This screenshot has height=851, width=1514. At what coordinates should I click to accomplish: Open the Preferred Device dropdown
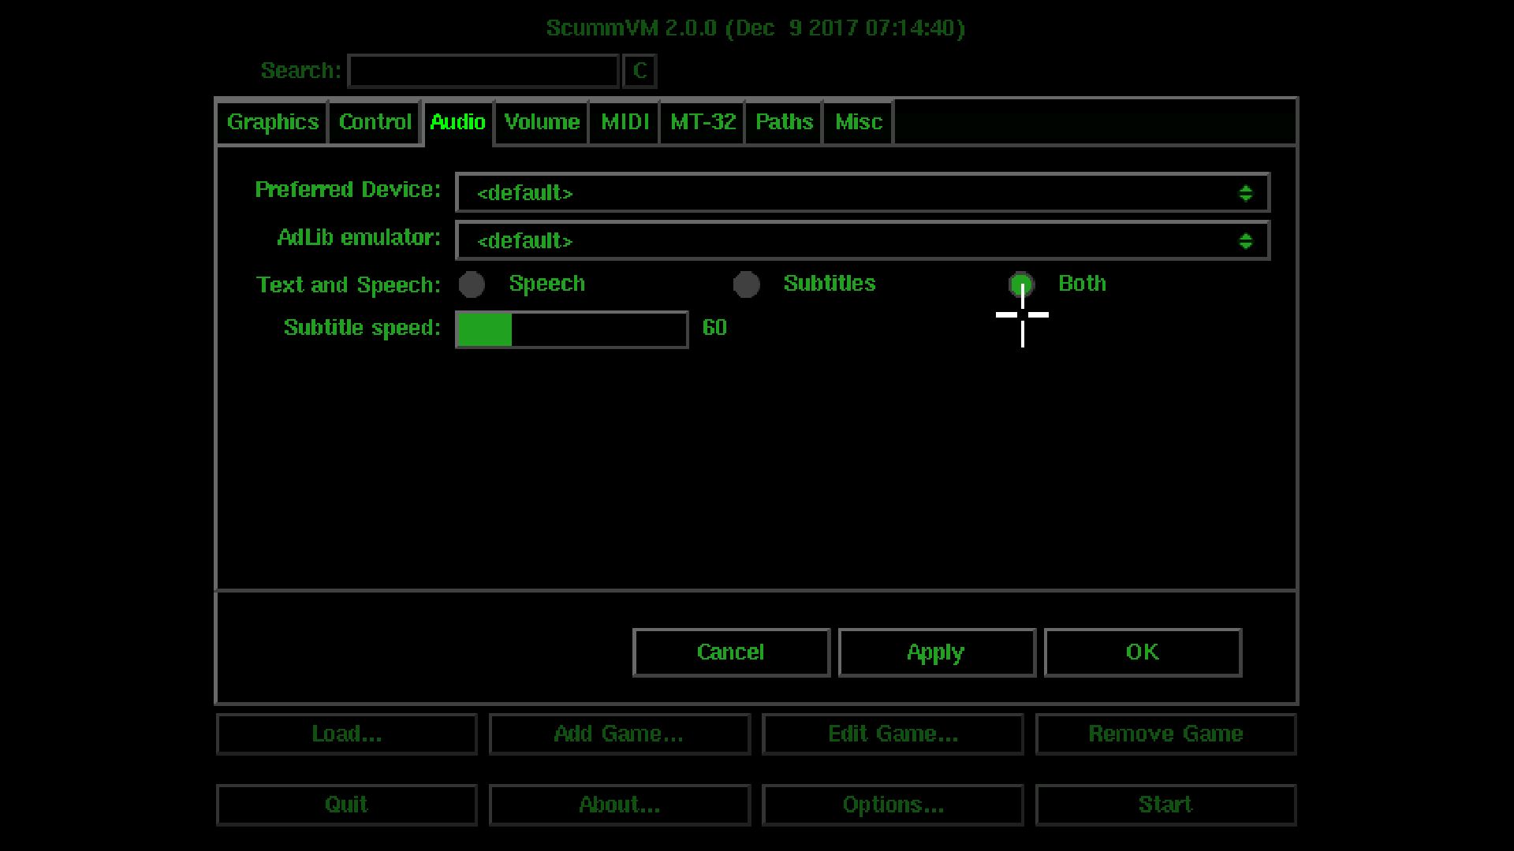pyautogui.click(x=862, y=193)
